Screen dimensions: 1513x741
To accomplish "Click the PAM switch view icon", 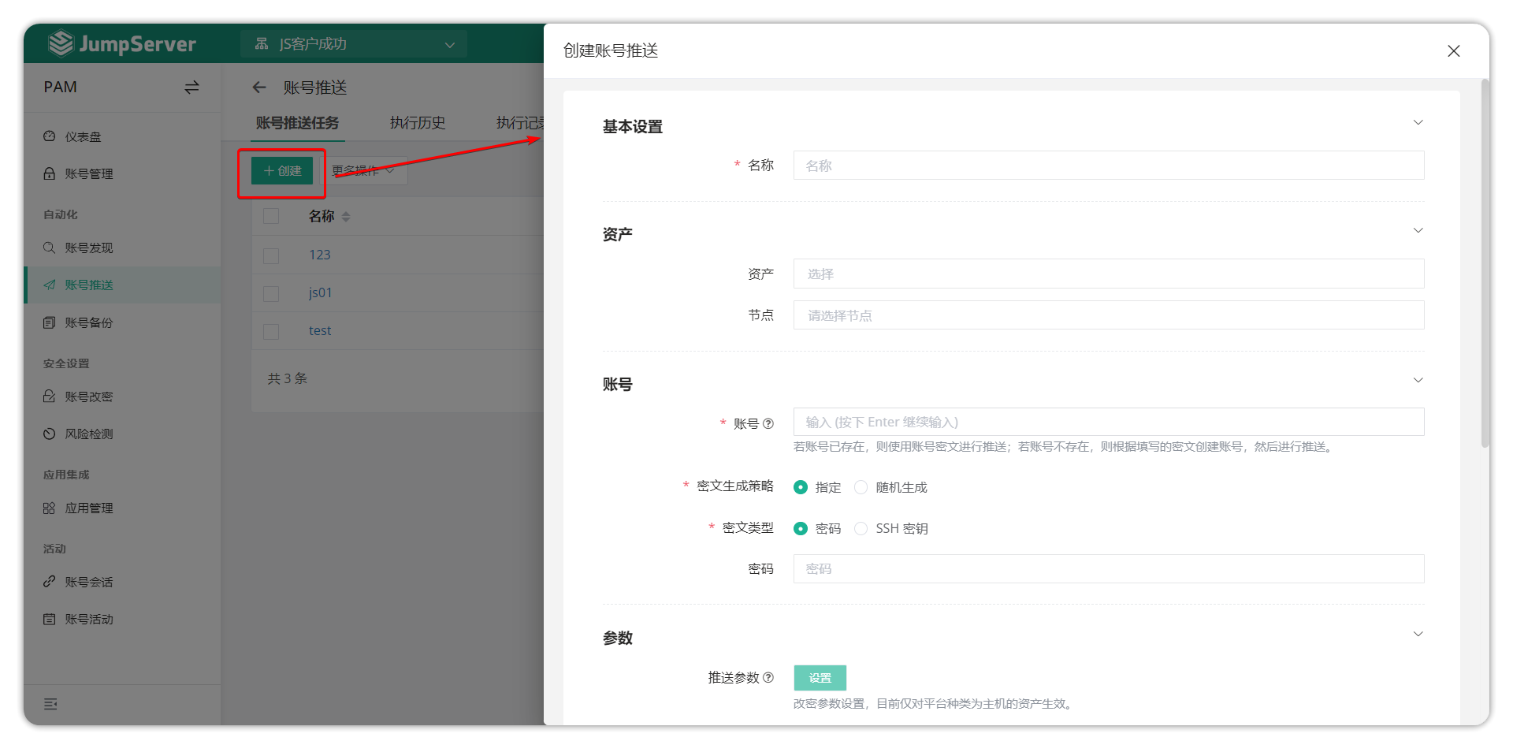I will pos(191,87).
